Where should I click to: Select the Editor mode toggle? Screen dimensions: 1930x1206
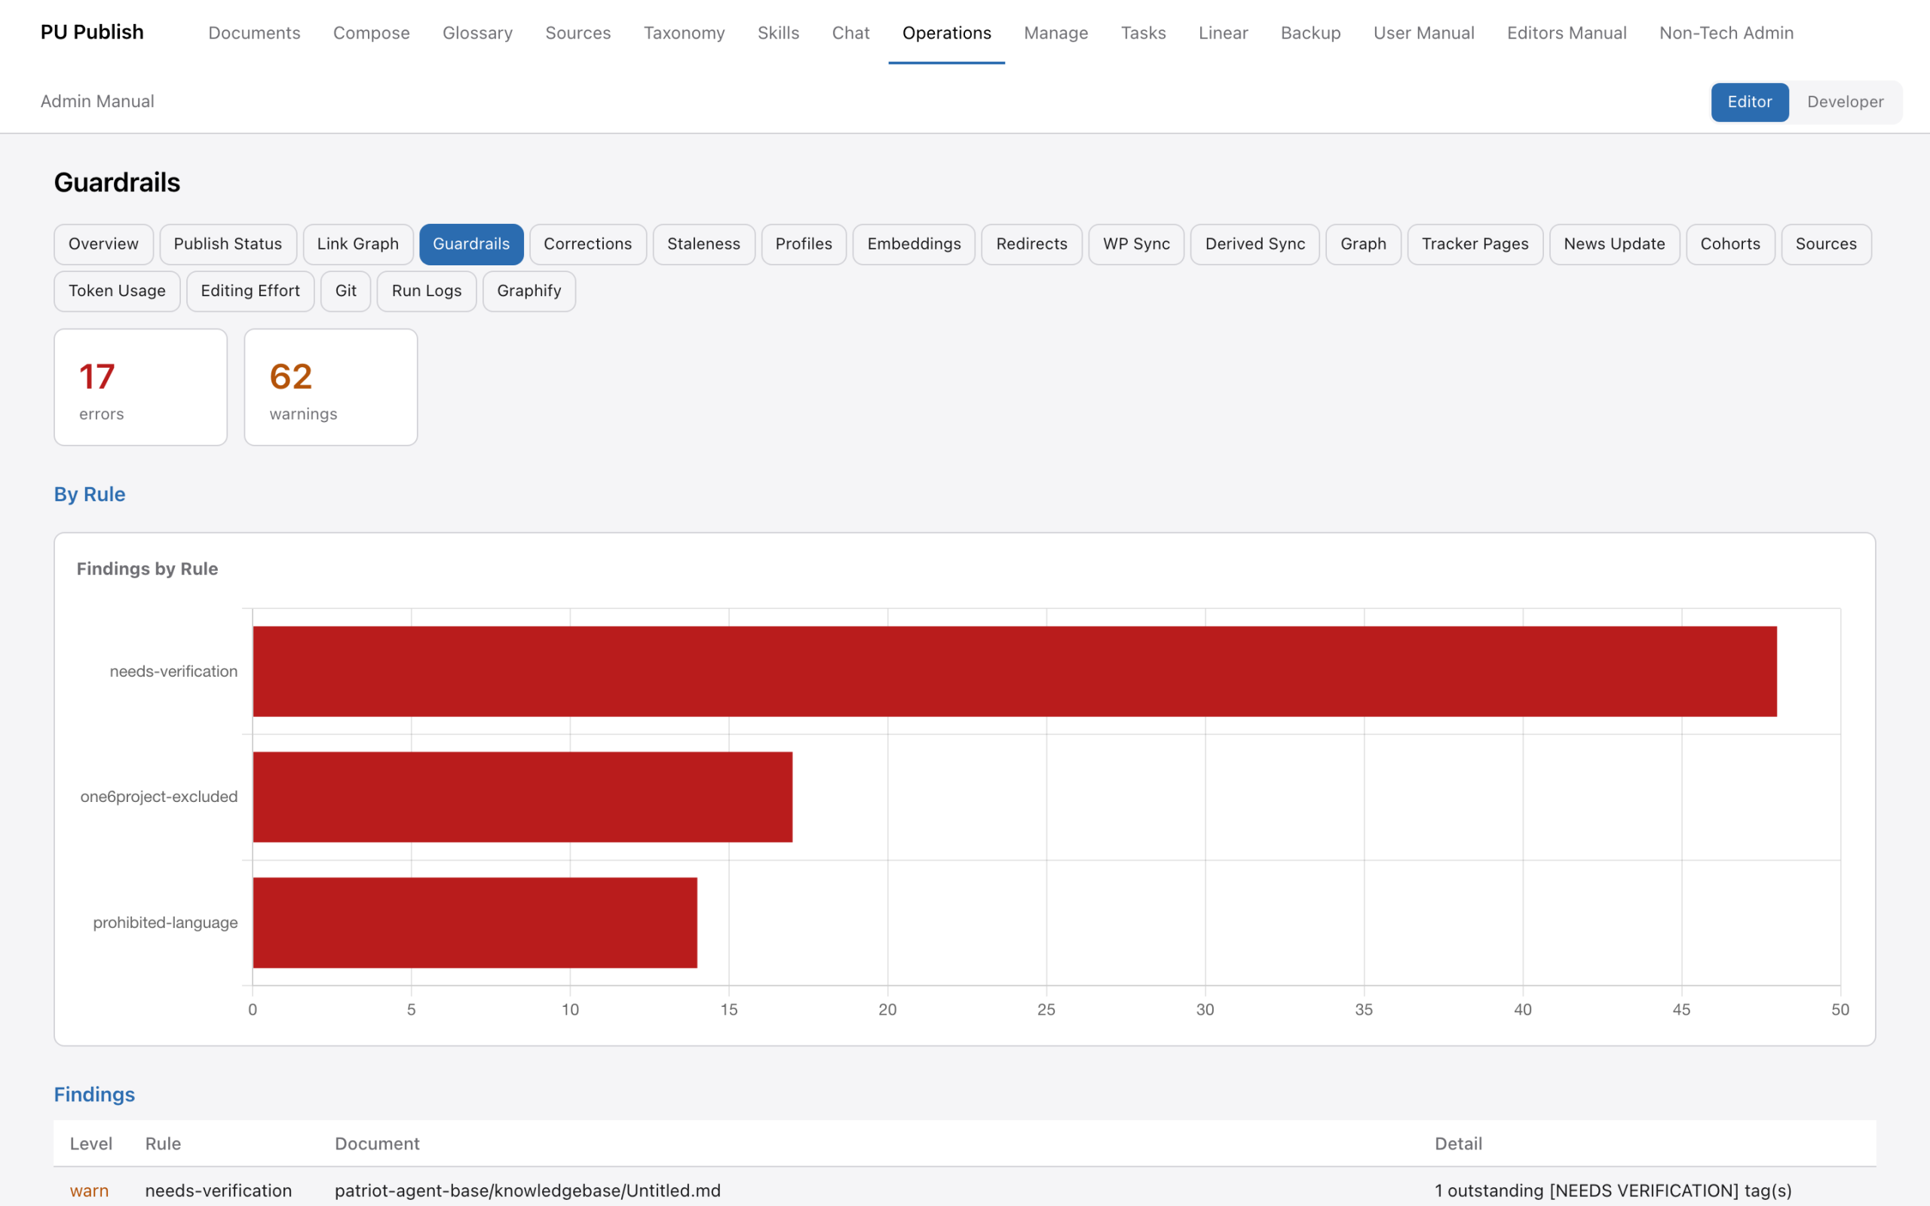click(x=1749, y=101)
